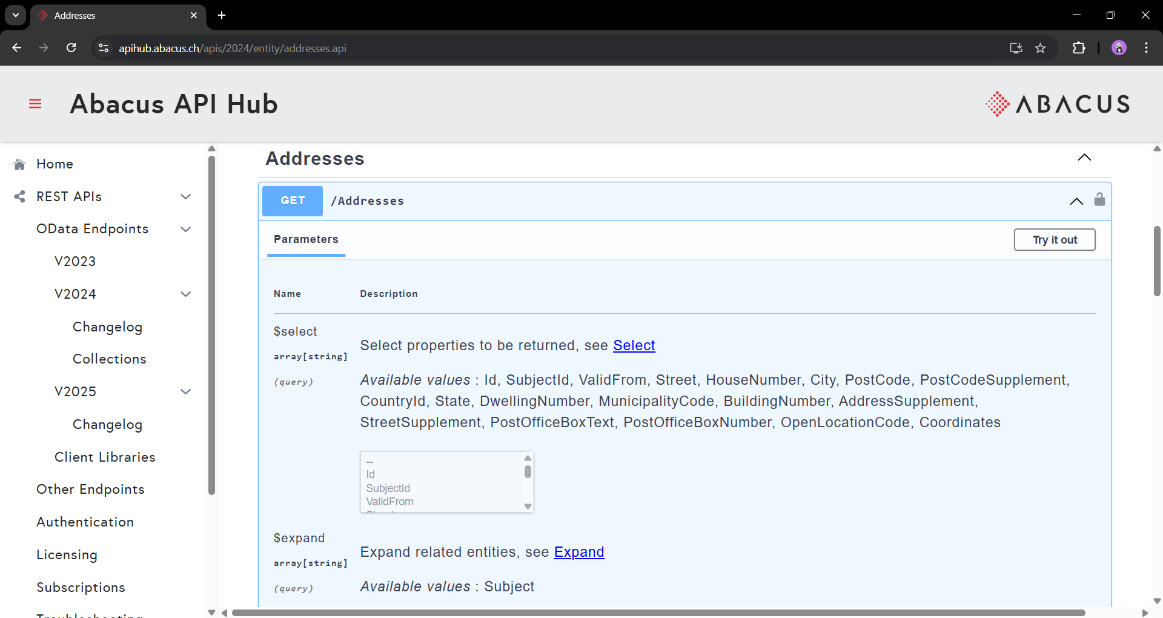Collapse the V2025 section
The image size is (1163, 618).
186,392
